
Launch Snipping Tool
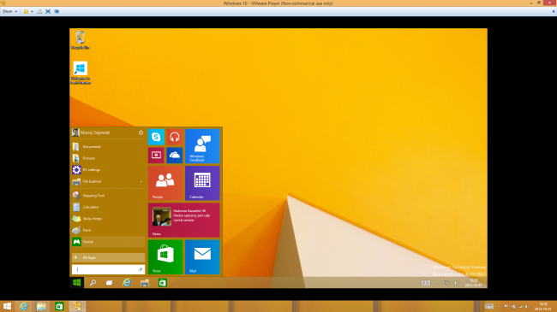pyautogui.click(x=108, y=196)
